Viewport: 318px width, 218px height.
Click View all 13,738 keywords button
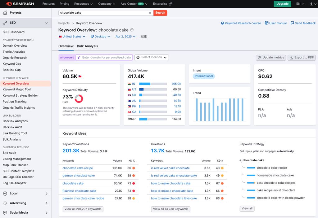click(x=170, y=209)
